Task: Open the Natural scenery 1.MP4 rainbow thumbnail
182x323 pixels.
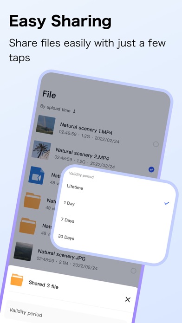Action: coord(46,125)
